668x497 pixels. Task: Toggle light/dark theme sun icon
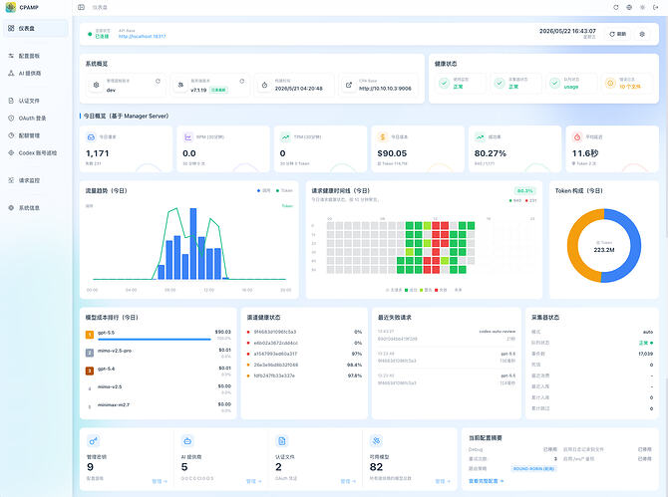642,7
